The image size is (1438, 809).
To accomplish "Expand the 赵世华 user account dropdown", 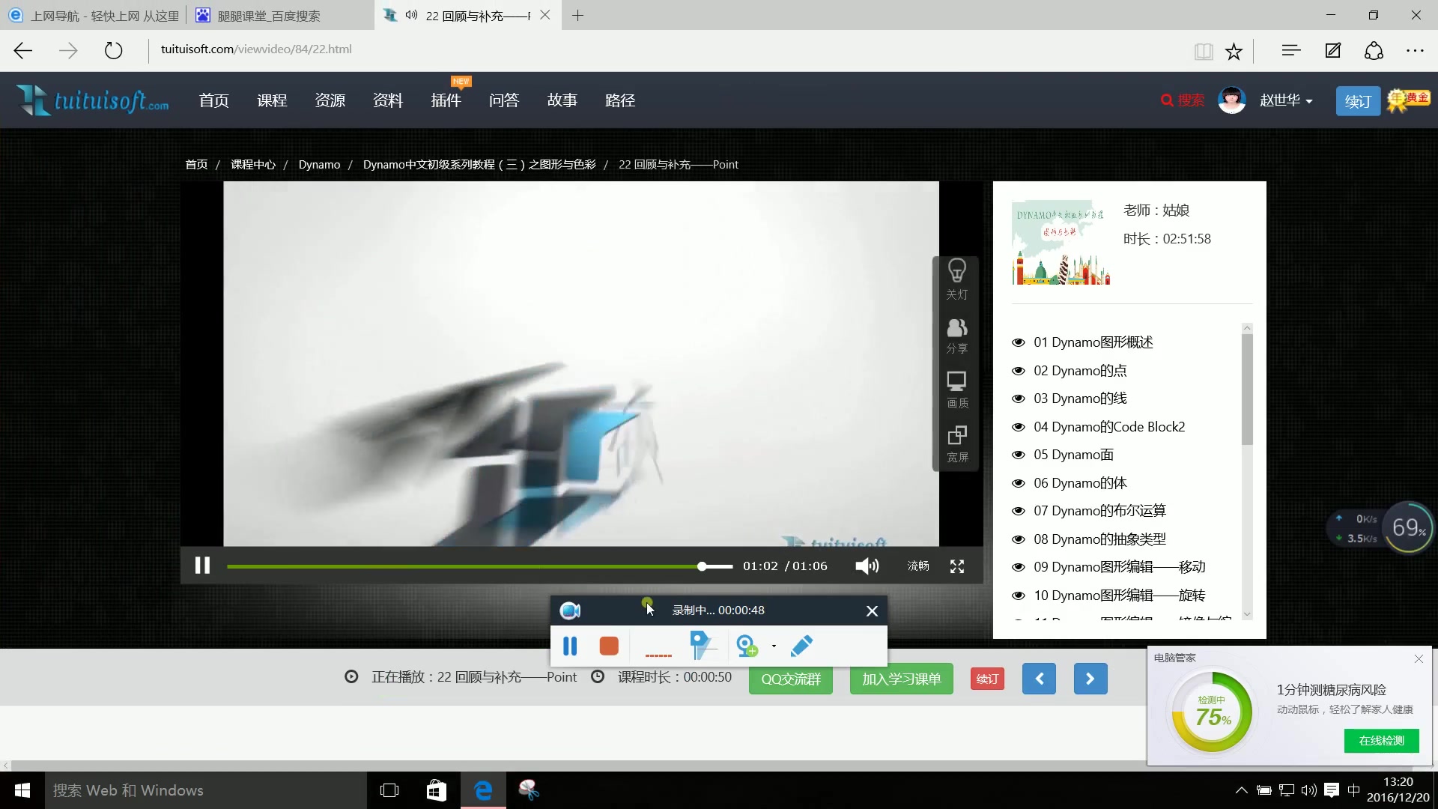I will click(1285, 100).
